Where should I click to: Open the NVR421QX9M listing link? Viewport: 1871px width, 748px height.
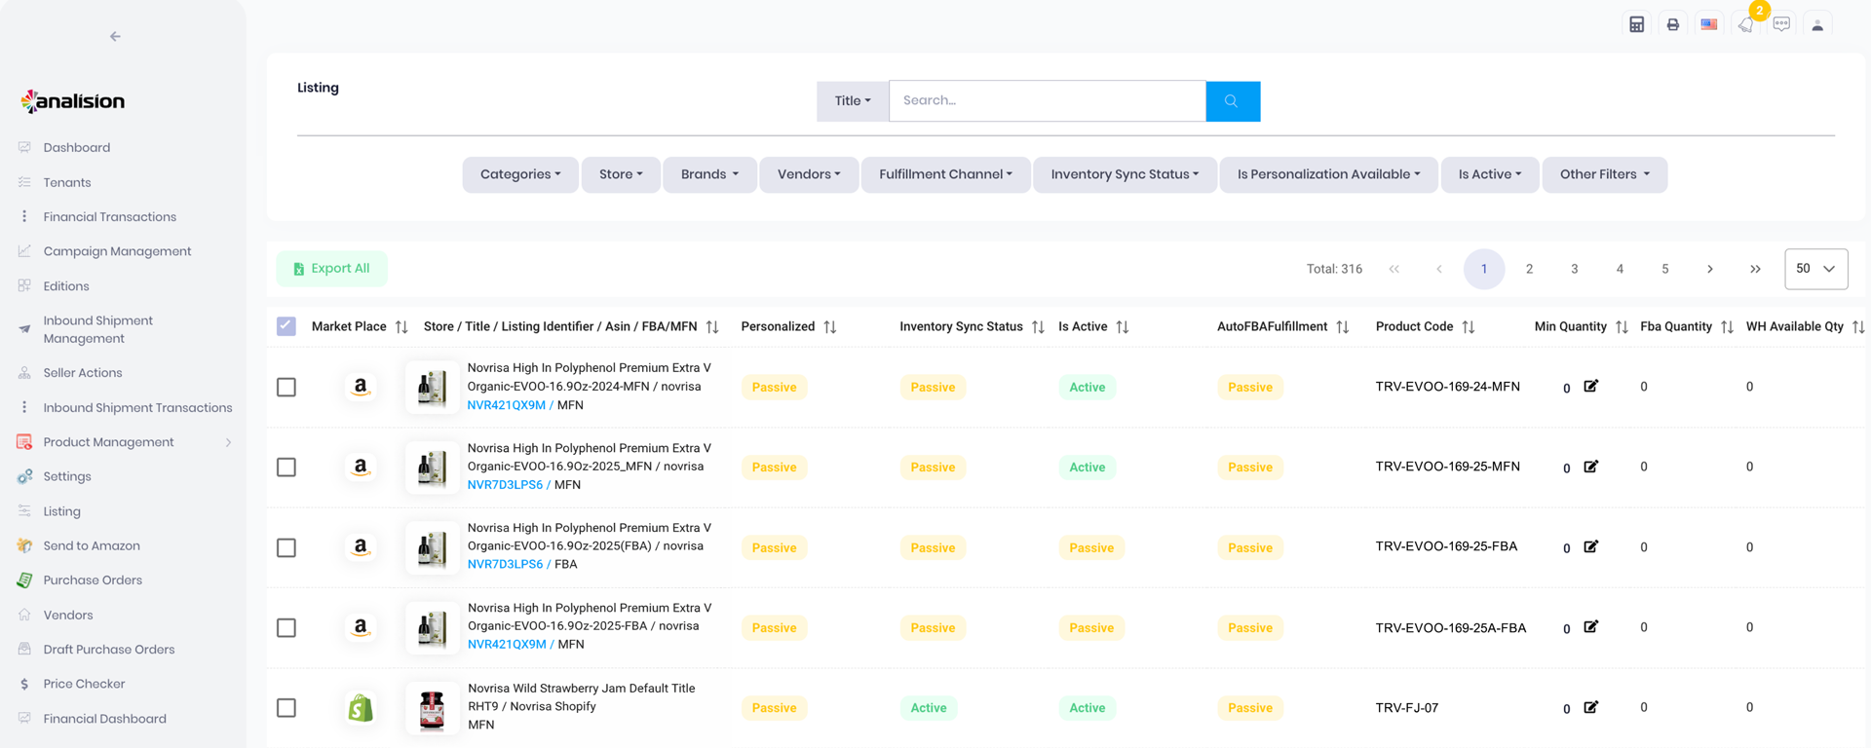(506, 405)
